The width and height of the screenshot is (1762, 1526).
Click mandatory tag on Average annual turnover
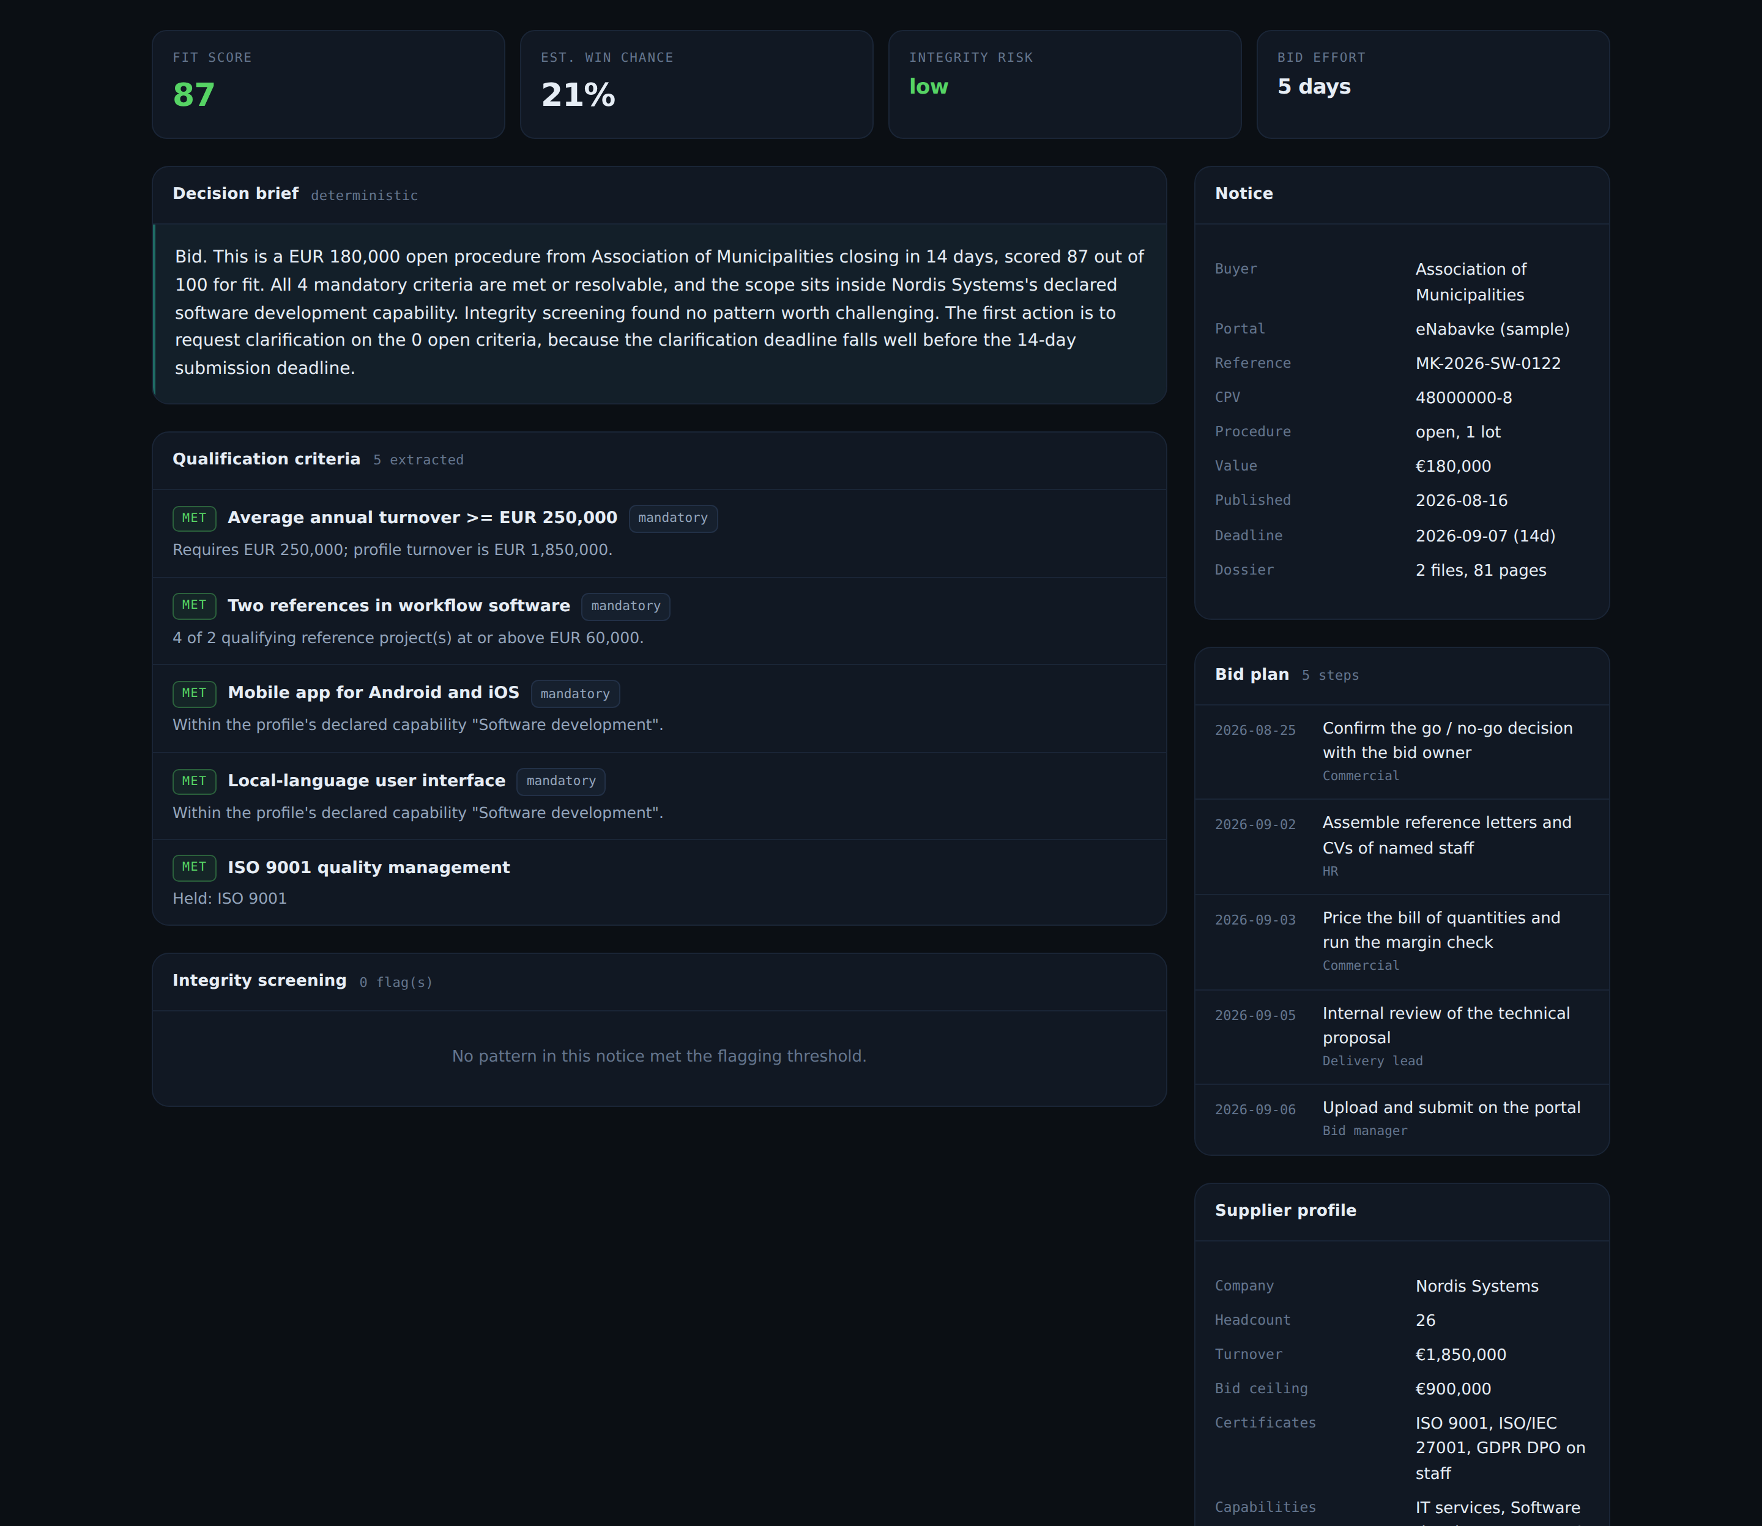673,518
